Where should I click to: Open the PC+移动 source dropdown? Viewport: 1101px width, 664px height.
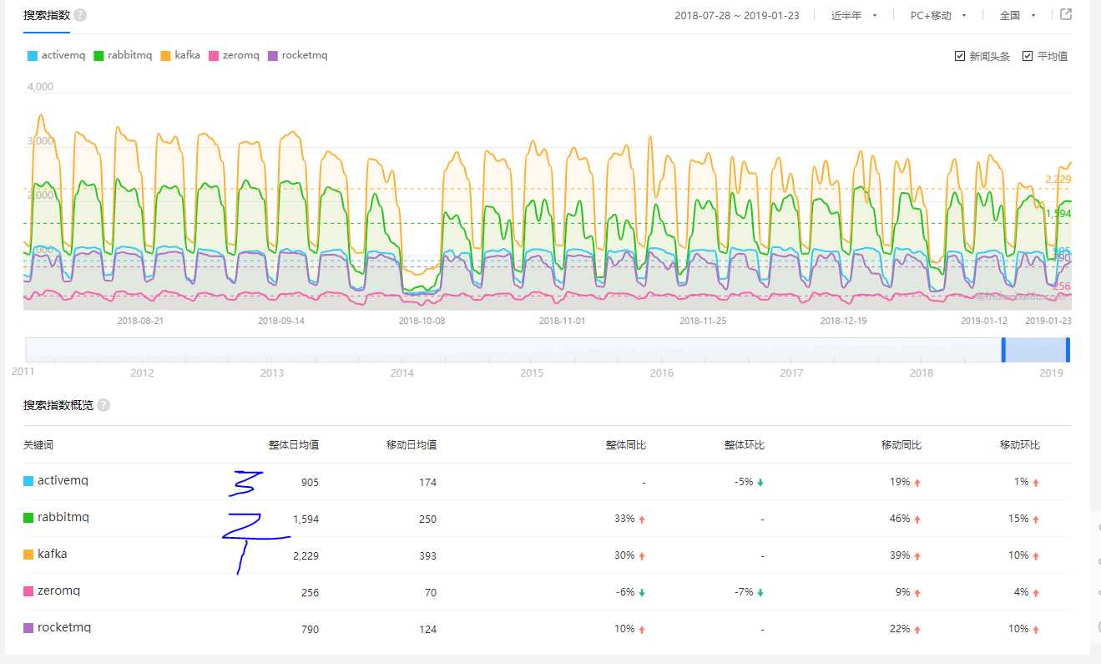(938, 15)
